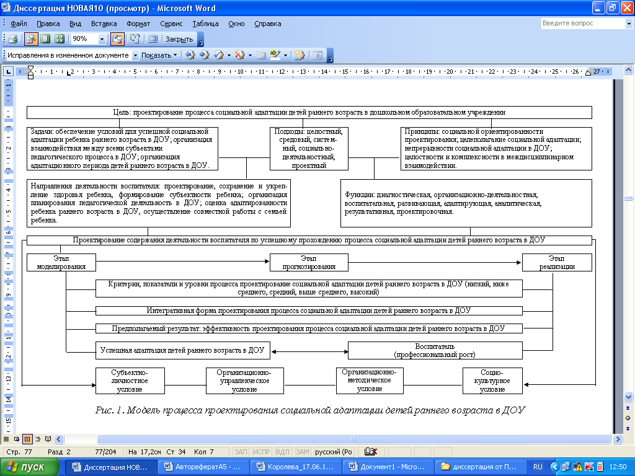The height and width of the screenshot is (476, 635).
Task: Click the 'русский (Ро' language indicator
Action: point(334,452)
